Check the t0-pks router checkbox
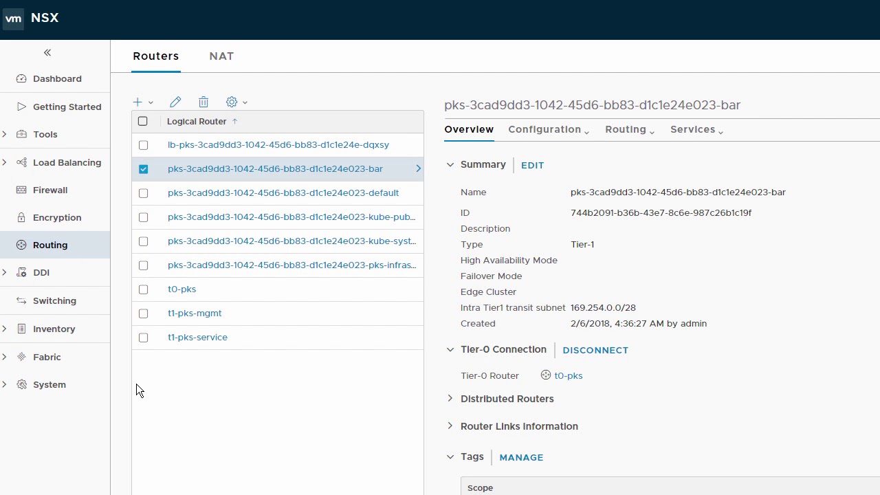This screenshot has width=880, height=495. [x=143, y=289]
